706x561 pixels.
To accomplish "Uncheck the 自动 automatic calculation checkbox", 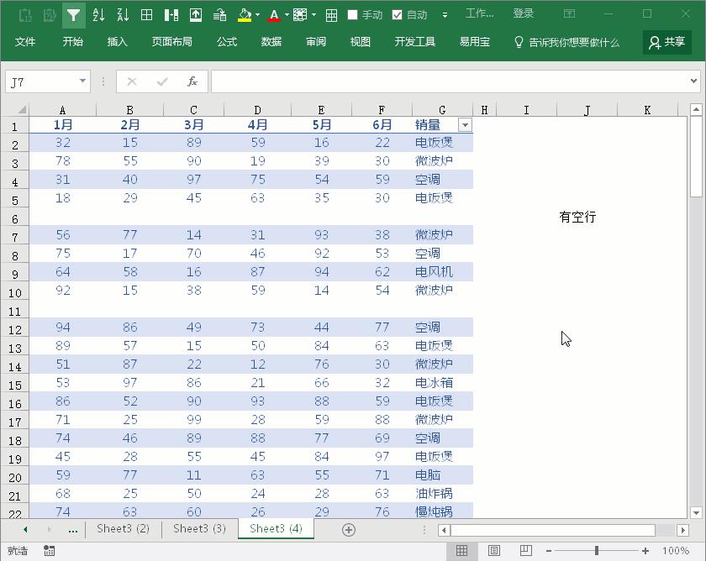I will coord(398,15).
